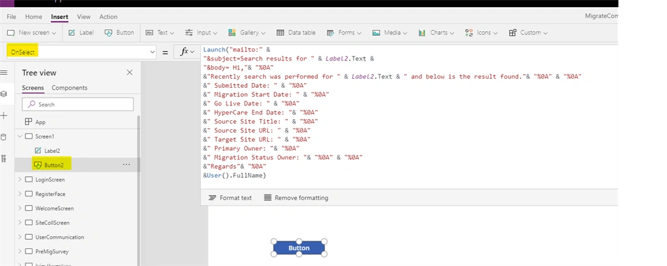Insert a Label control

tap(81, 33)
